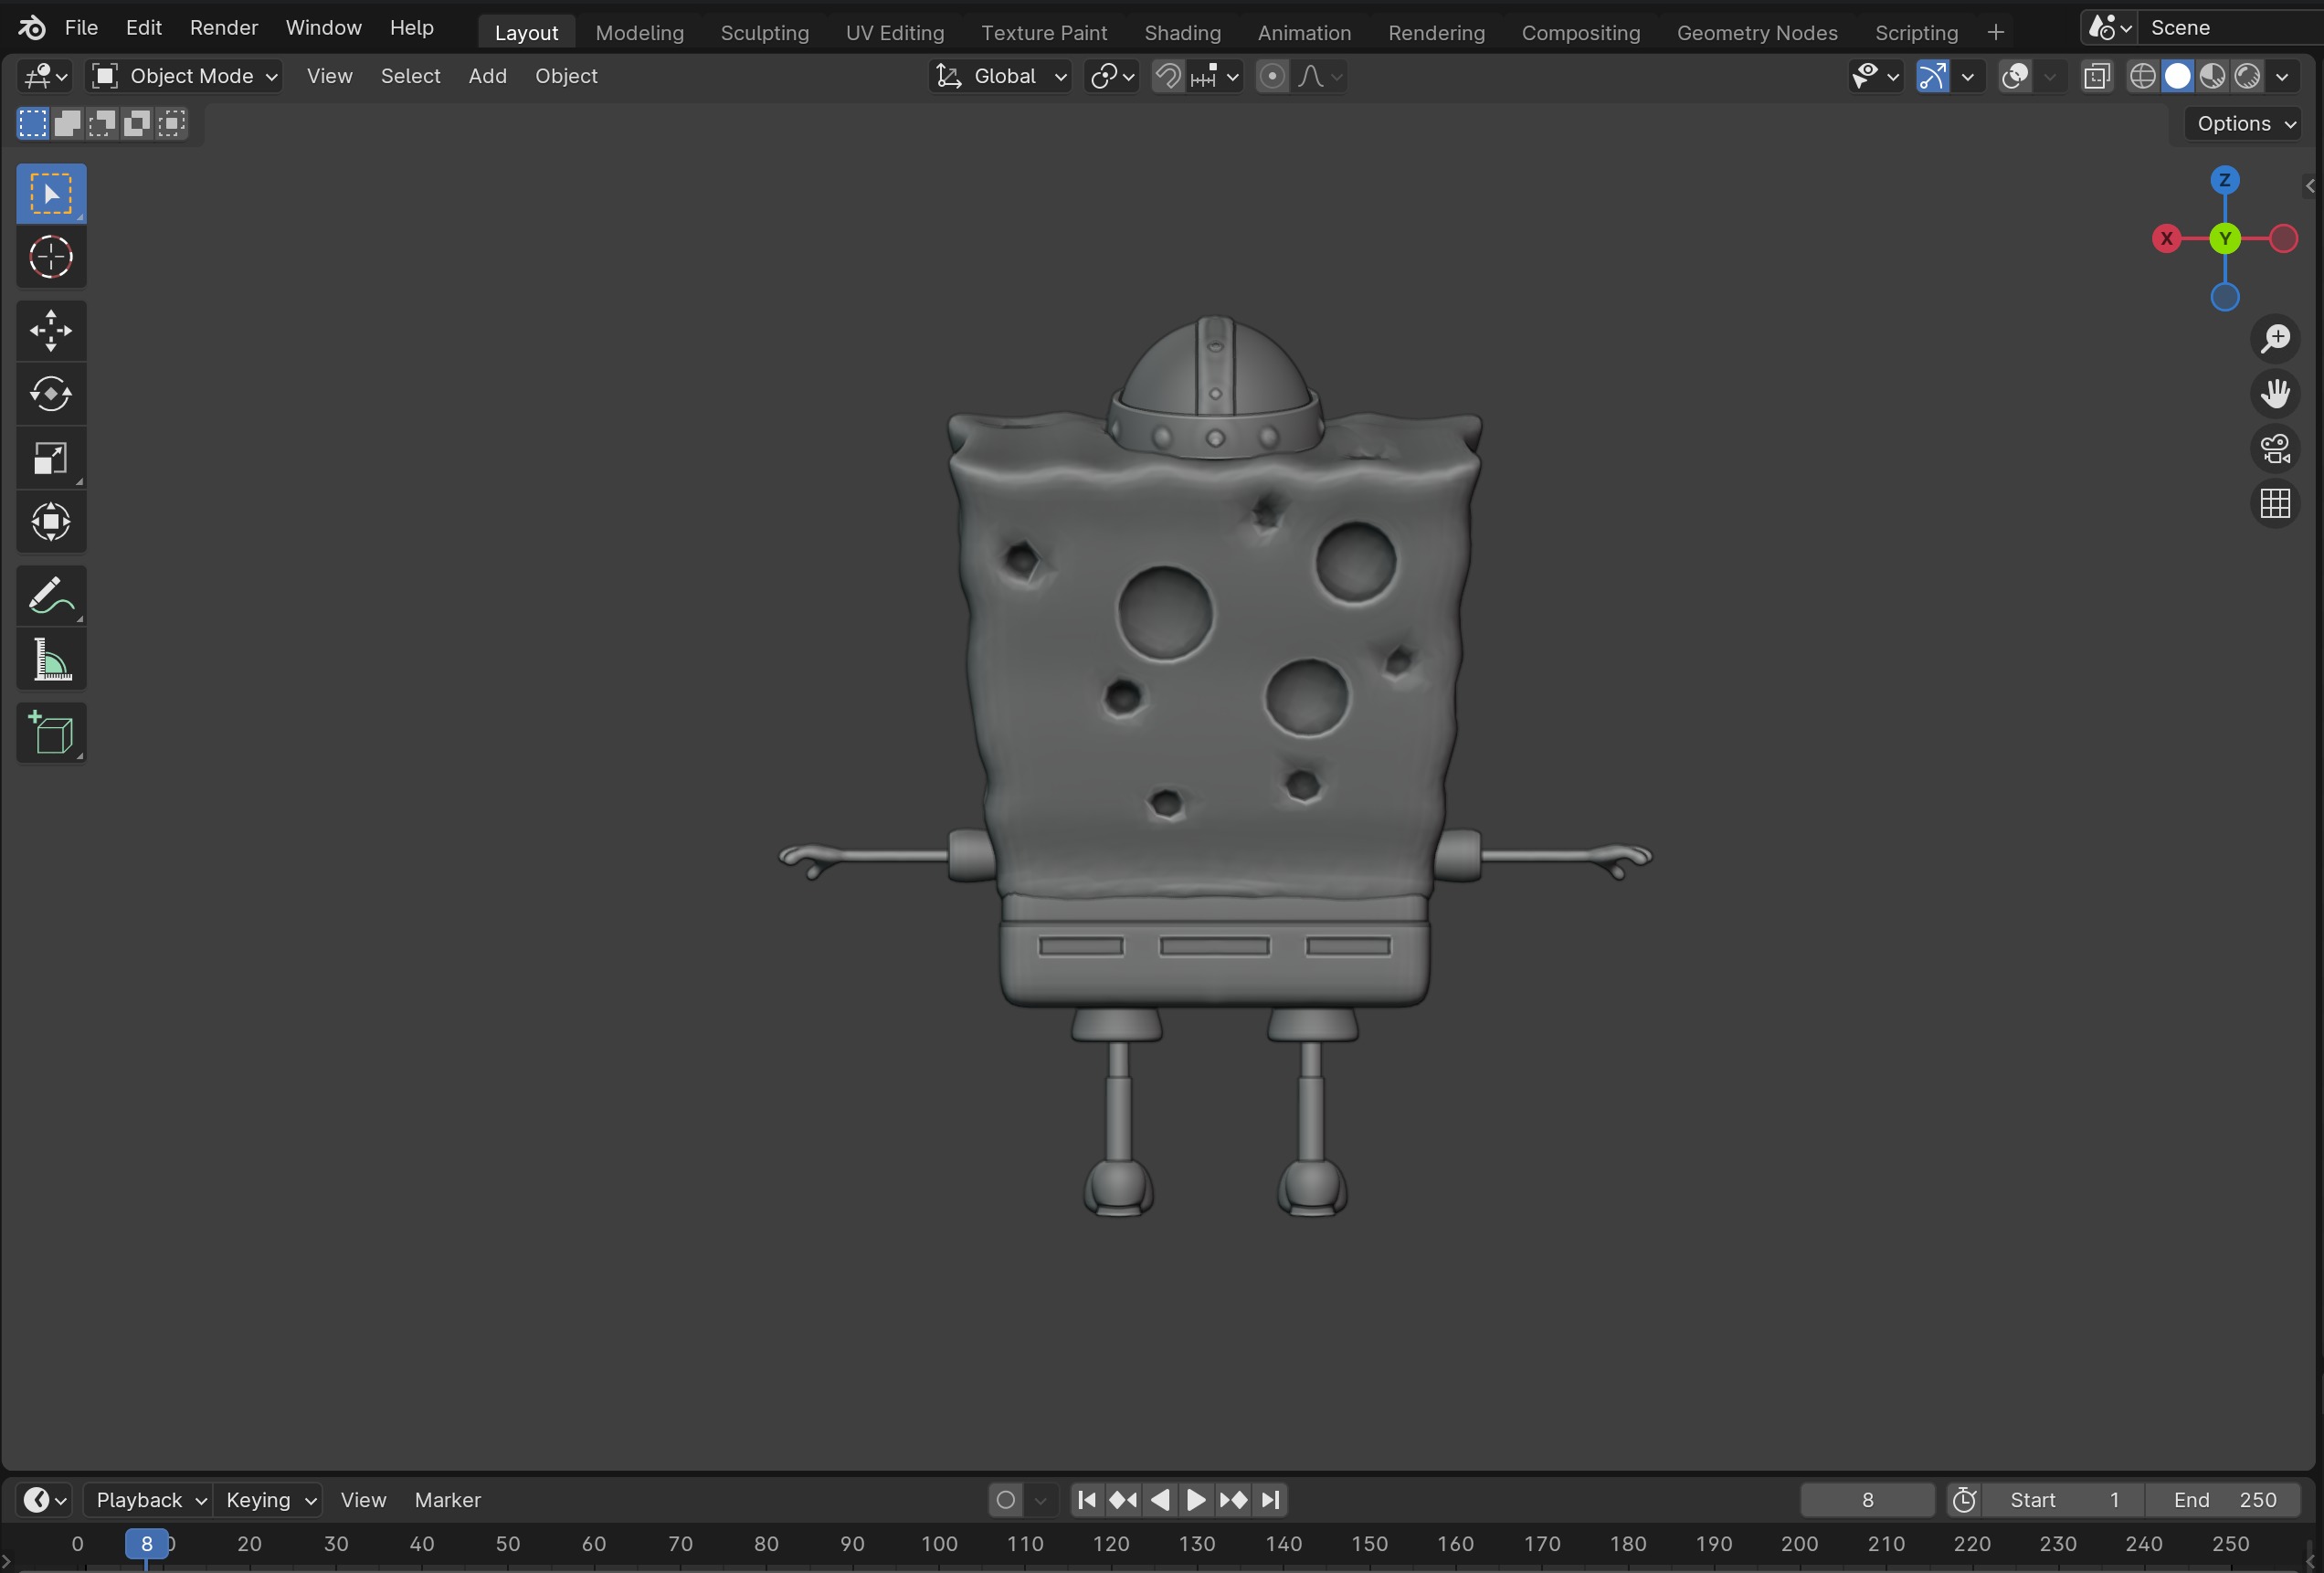Click the Blender logo icon
The height and width of the screenshot is (1573, 2324).
point(31,28)
